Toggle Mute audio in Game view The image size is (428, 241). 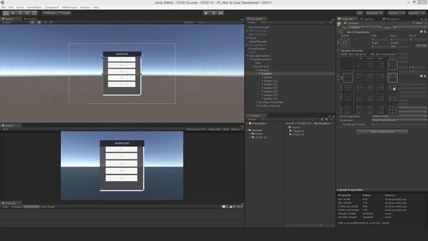(x=215, y=129)
